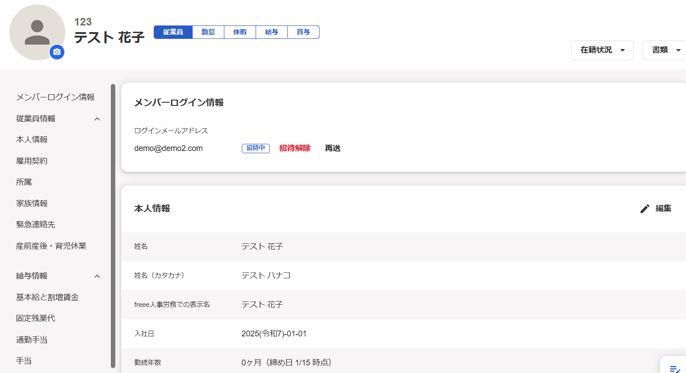The image size is (686, 373).
Task: Switch to the 休暇 tab
Action: coord(240,32)
